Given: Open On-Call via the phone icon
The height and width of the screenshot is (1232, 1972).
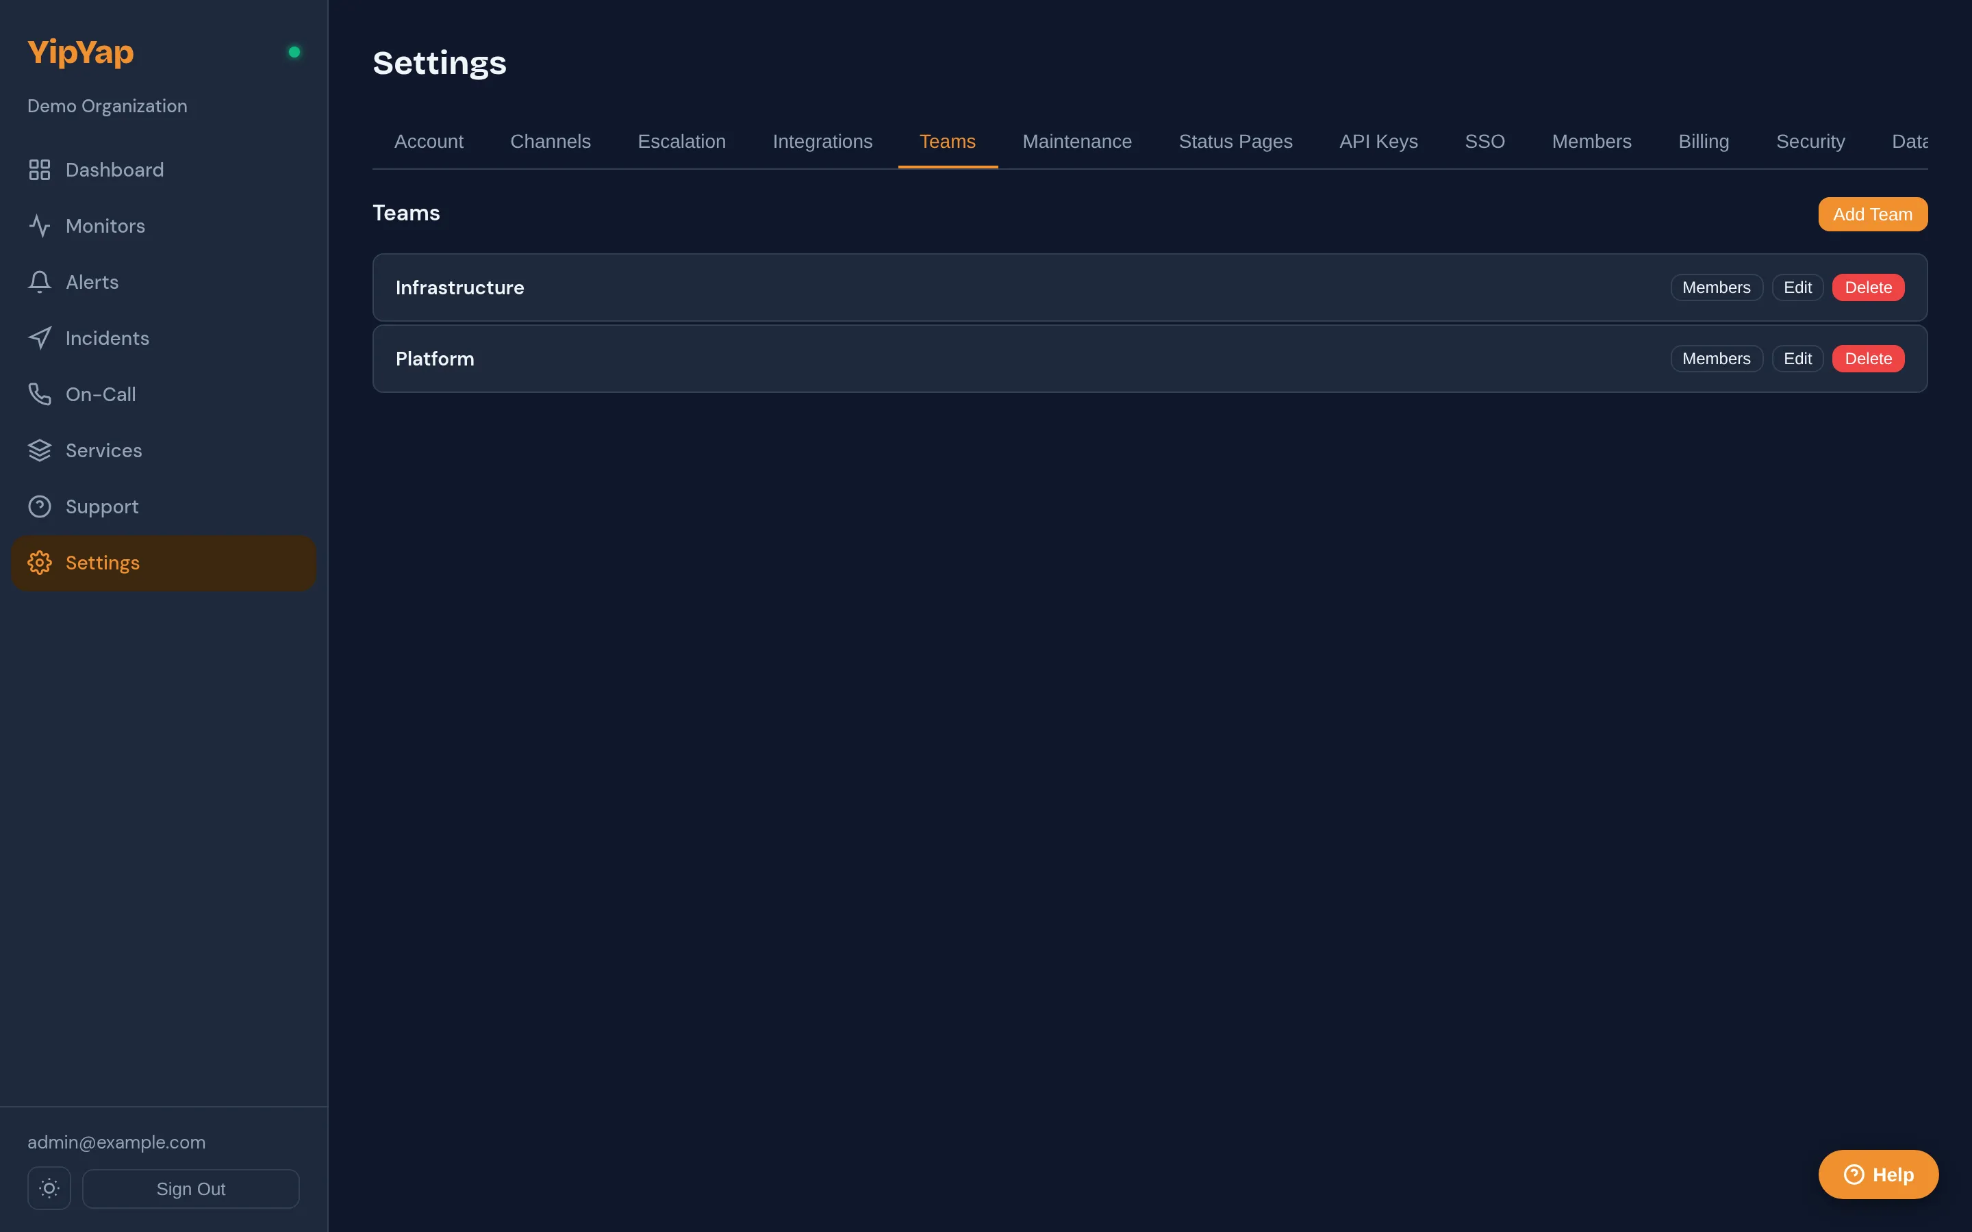Looking at the screenshot, I should [x=40, y=394].
